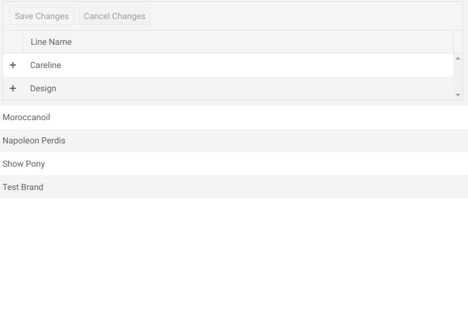
Task: Click the grid's vertical scrollbar track
Action: click(x=458, y=77)
